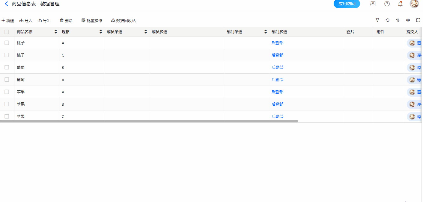Open the sort arrows icon in toolbar
Screen dimensions: 423x202
pos(398,20)
